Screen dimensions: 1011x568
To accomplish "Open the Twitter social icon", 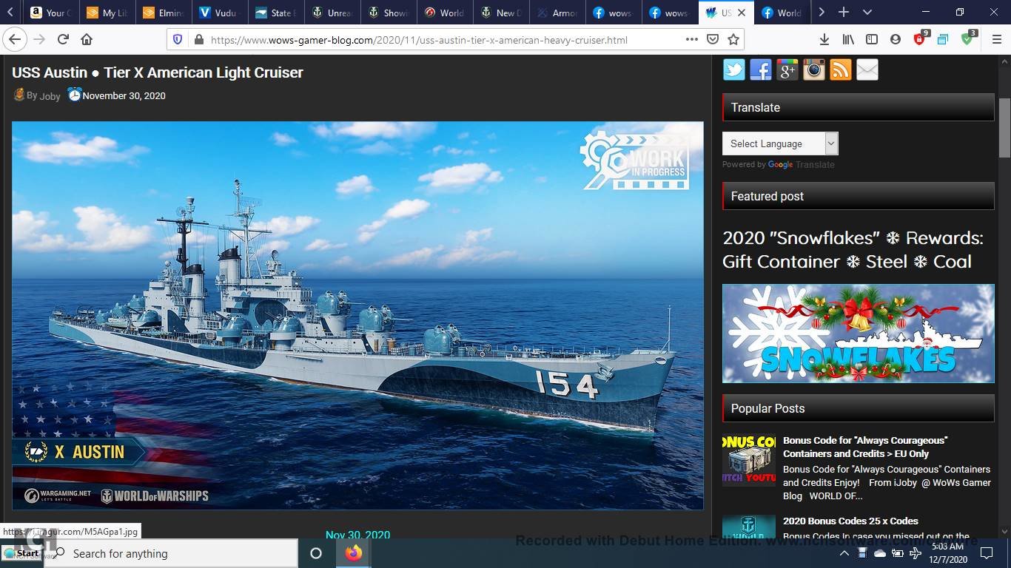I will tap(733, 70).
